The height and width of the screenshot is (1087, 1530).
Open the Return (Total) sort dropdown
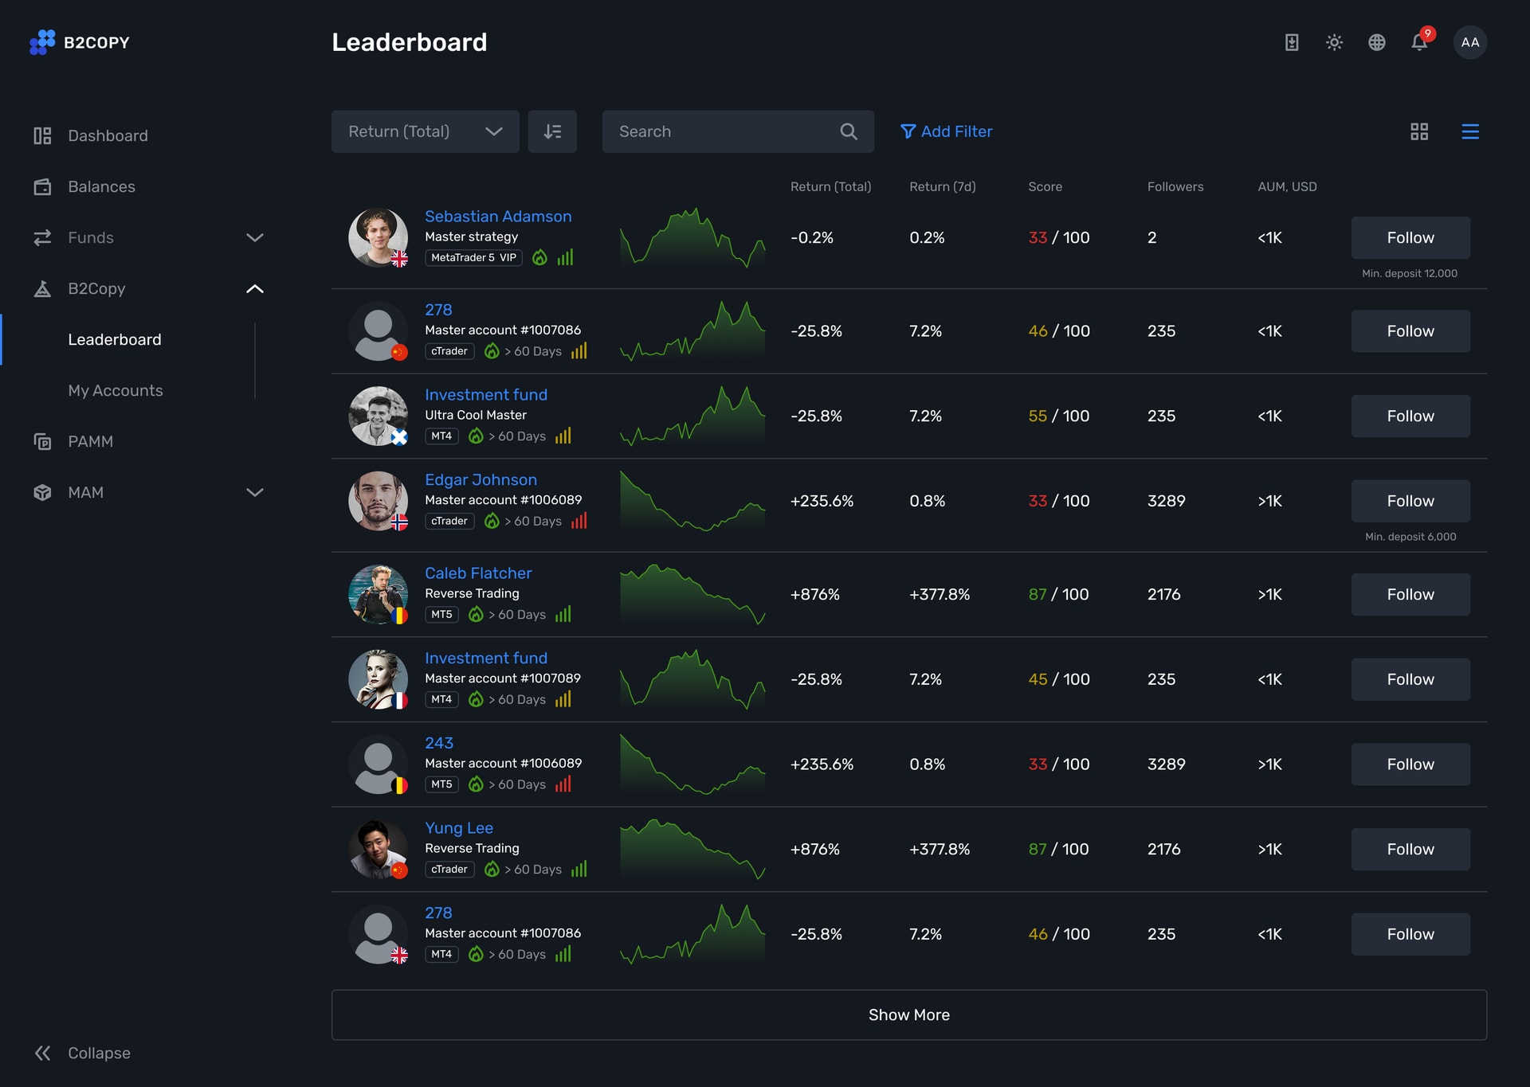tap(425, 131)
